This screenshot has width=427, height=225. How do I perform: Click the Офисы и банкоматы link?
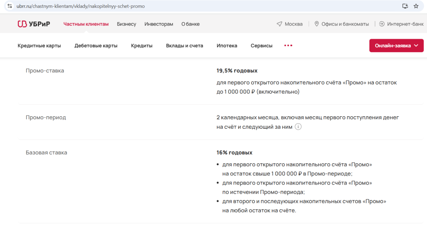[345, 24]
